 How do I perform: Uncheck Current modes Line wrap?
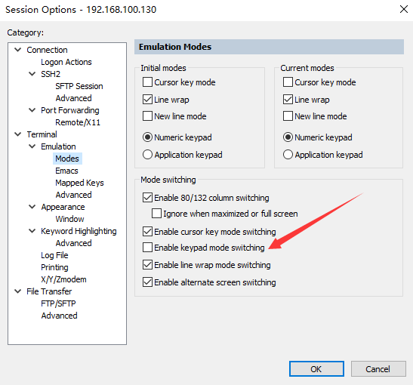pyautogui.click(x=288, y=100)
